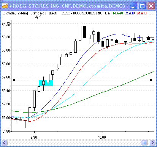Click the Intraday(2-Min) interval label
Image resolution: width=157 pixels, height=147 pixels.
pyautogui.click(x=16, y=13)
